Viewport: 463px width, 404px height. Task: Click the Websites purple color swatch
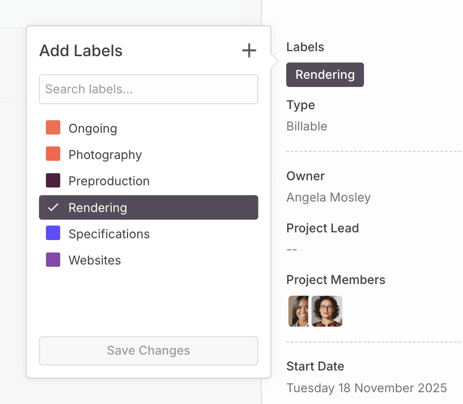point(53,260)
